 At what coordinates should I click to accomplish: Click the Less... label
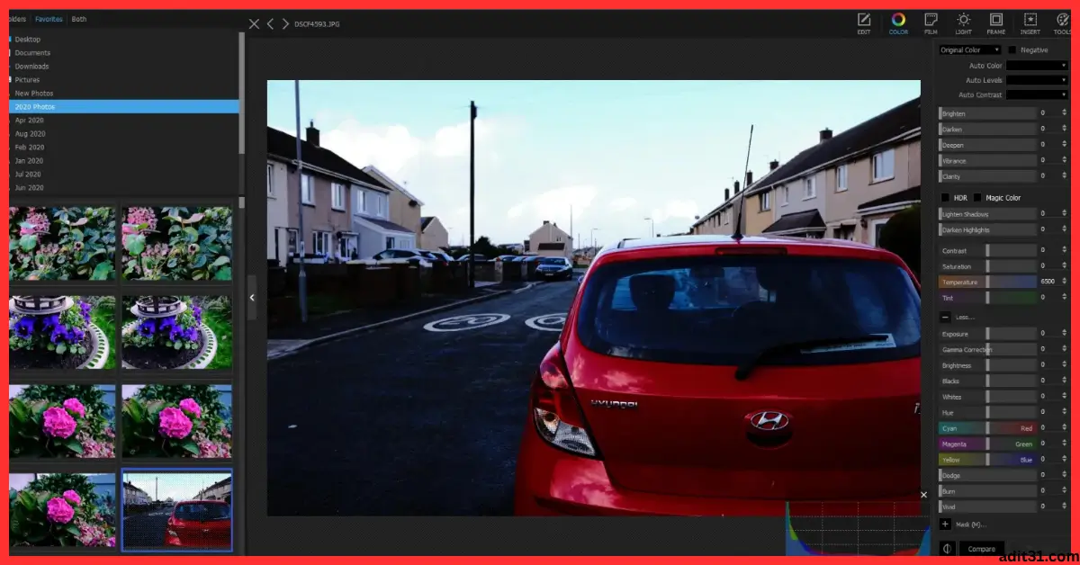point(965,317)
